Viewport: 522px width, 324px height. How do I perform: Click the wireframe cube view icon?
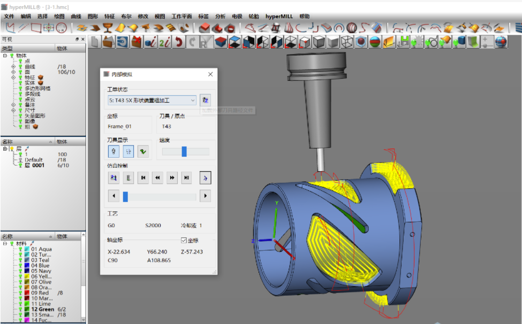(346, 42)
